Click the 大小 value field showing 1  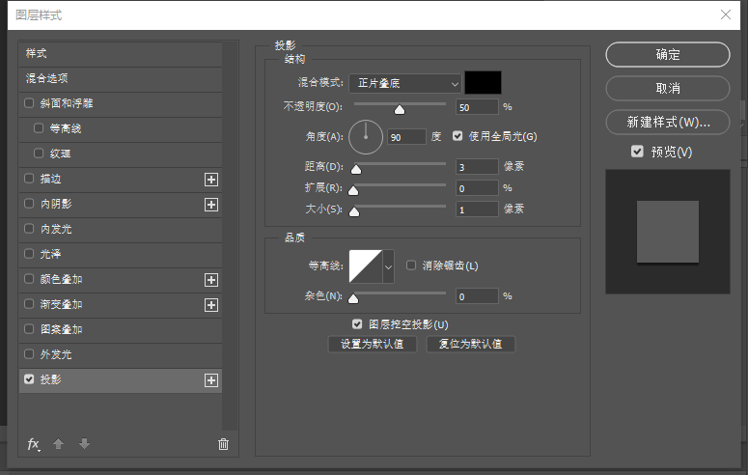click(x=477, y=210)
